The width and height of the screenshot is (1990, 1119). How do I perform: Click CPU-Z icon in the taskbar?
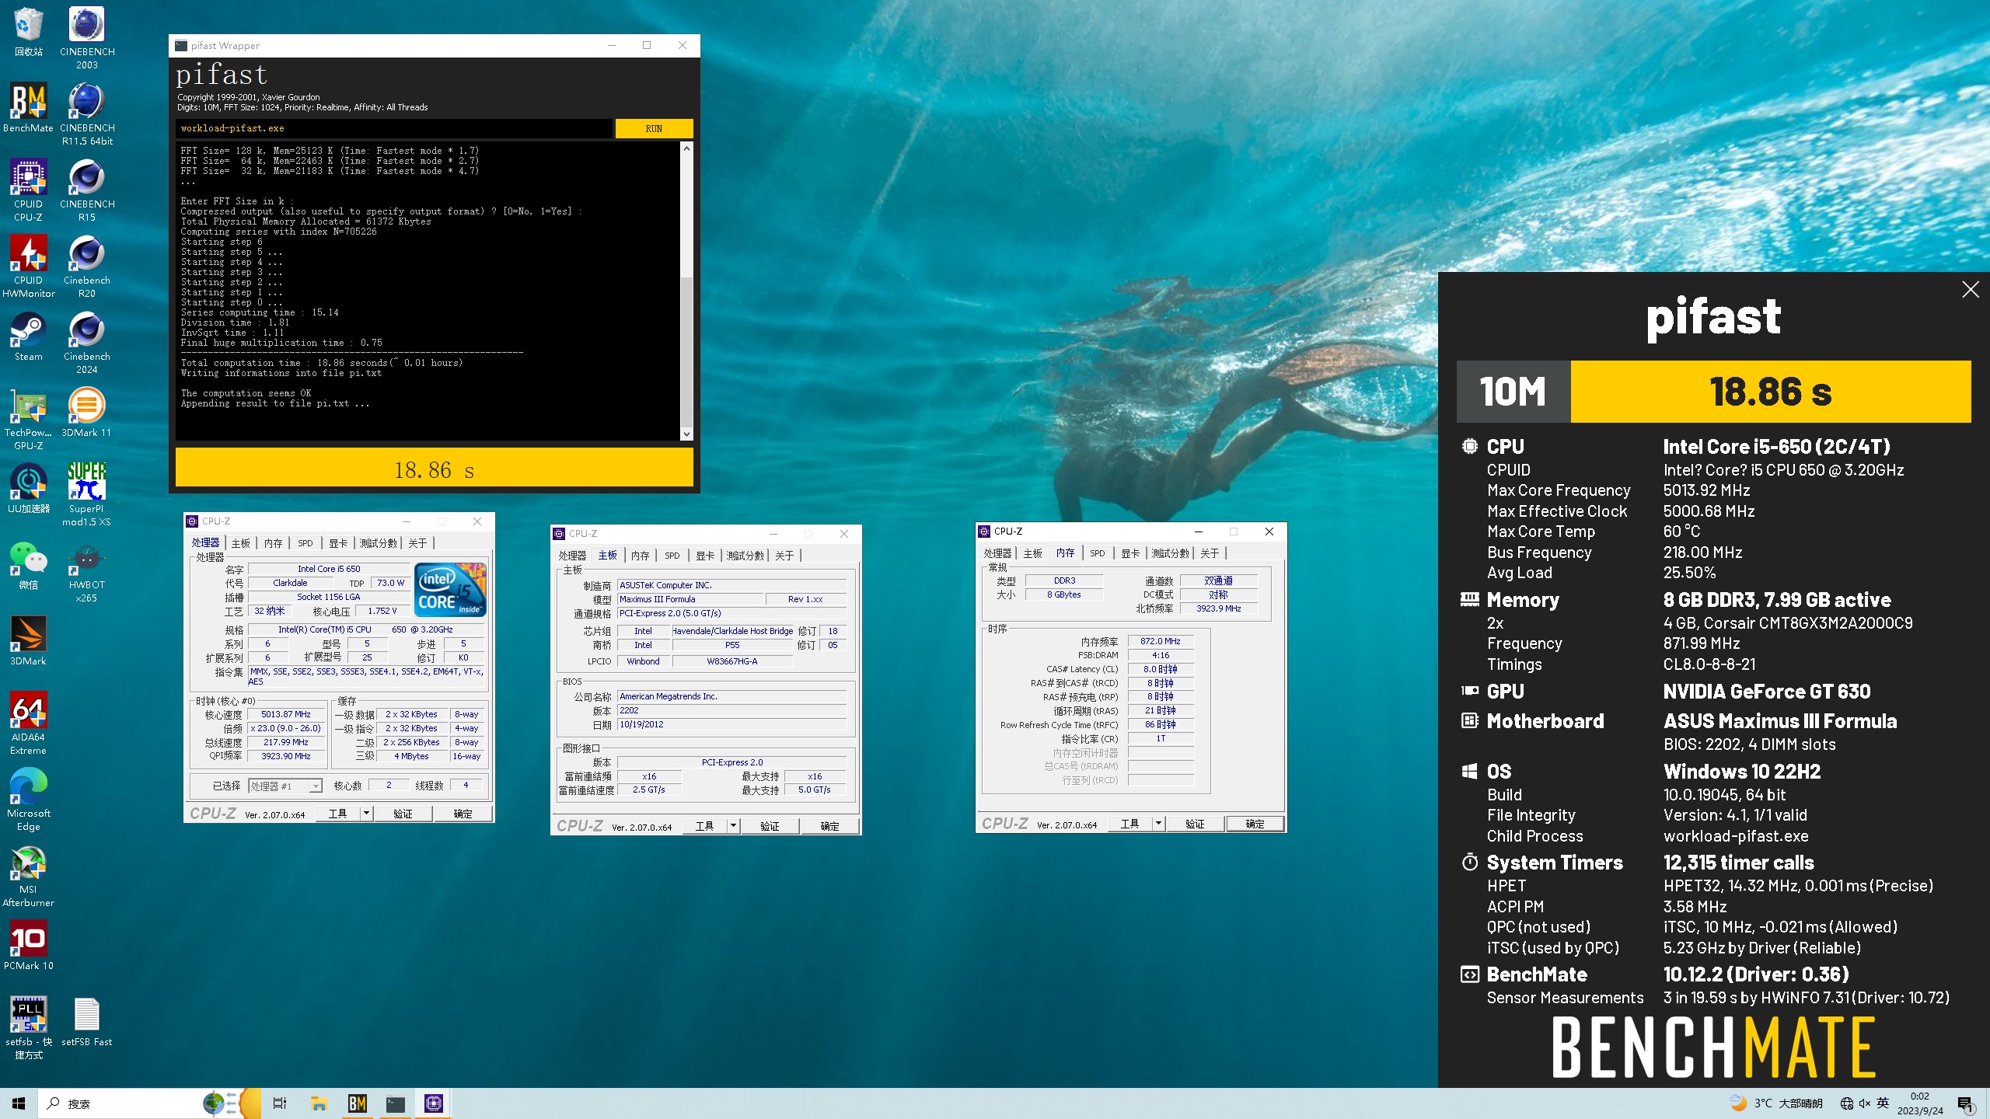click(x=434, y=1103)
